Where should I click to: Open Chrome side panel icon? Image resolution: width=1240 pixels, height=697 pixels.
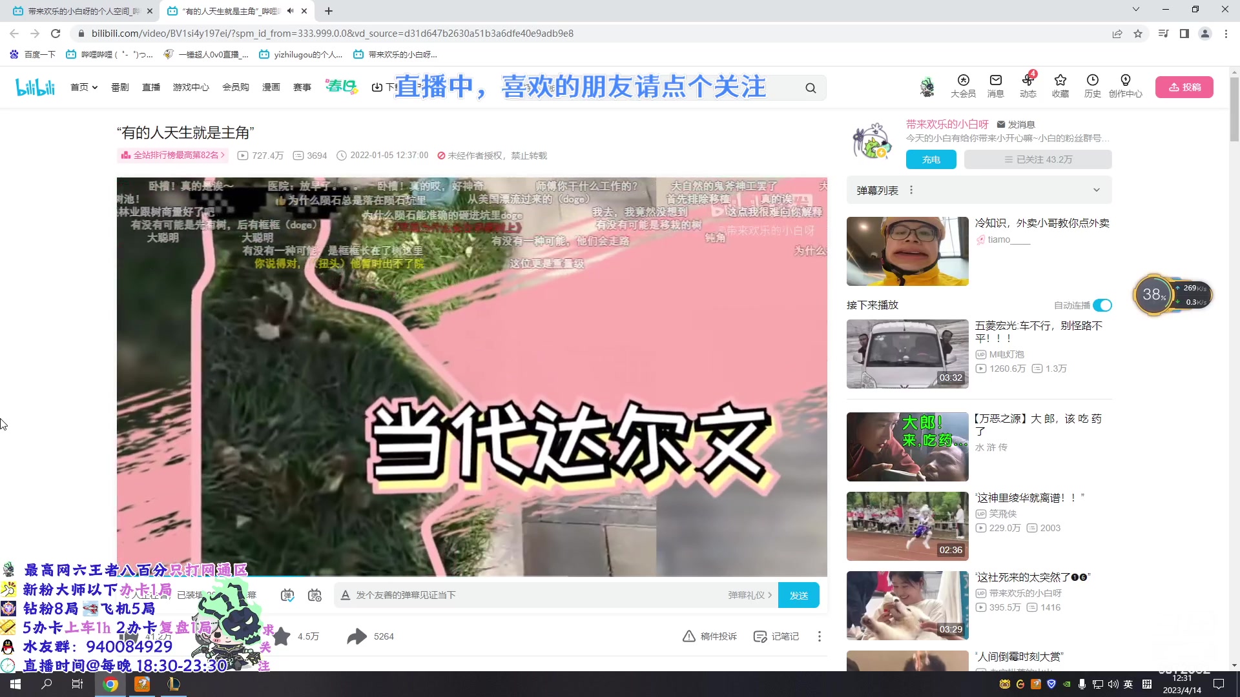(1184, 34)
